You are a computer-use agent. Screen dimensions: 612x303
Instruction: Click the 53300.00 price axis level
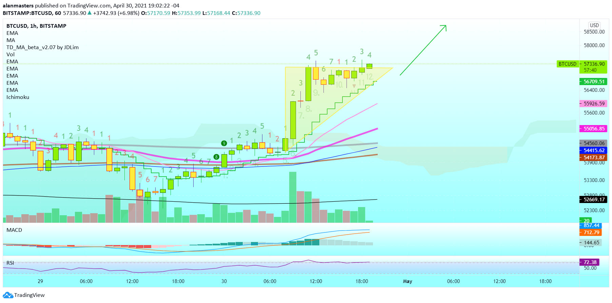594,180
